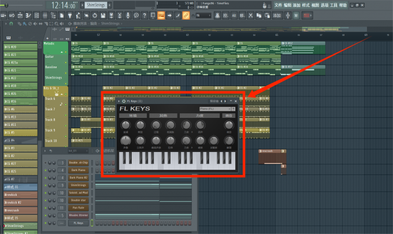This screenshot has height=234, width=393.
Task: Select the selection marquee tool in playlist
Action: tap(51, 24)
